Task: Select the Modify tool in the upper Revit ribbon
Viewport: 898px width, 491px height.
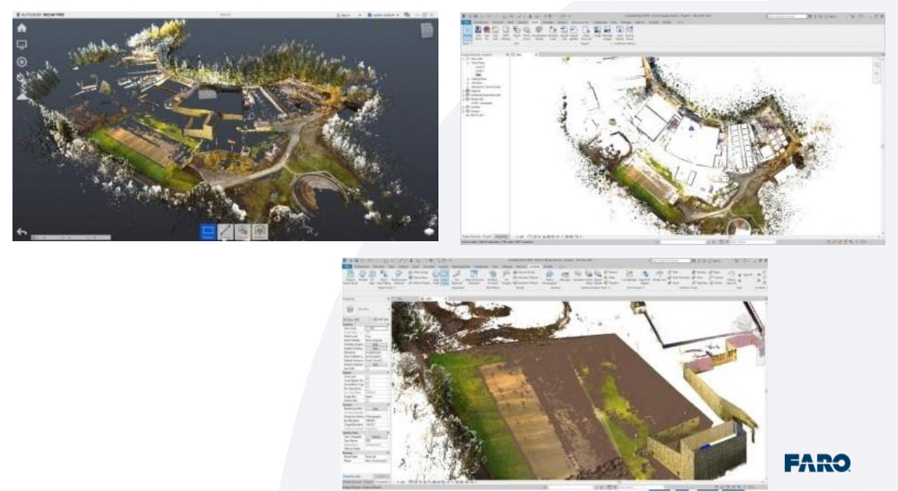Action: pyautogui.click(x=467, y=34)
